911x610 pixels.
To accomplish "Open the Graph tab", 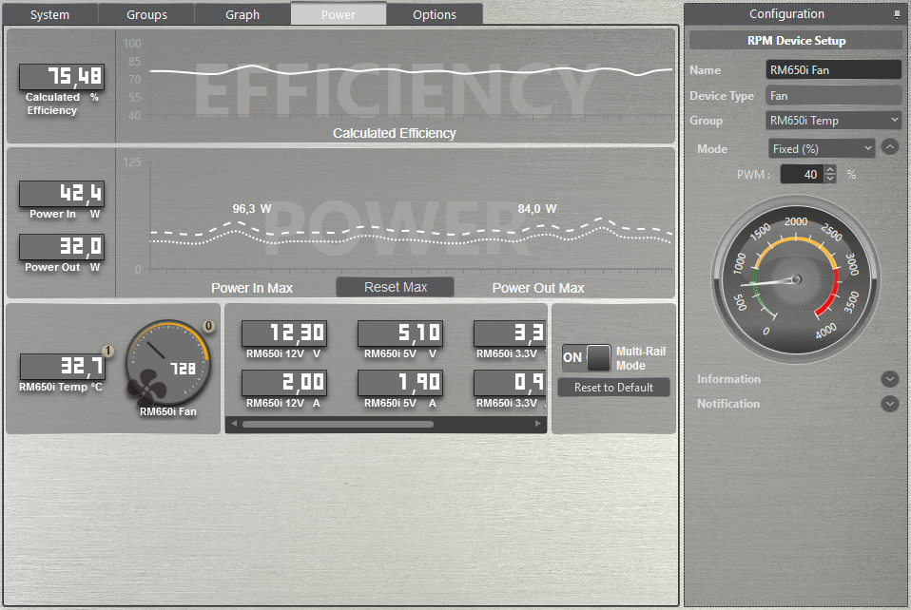I will coord(242,14).
